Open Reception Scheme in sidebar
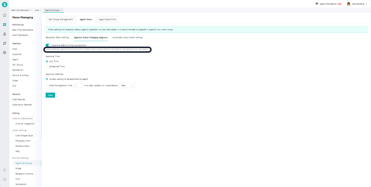 click(x=24, y=174)
